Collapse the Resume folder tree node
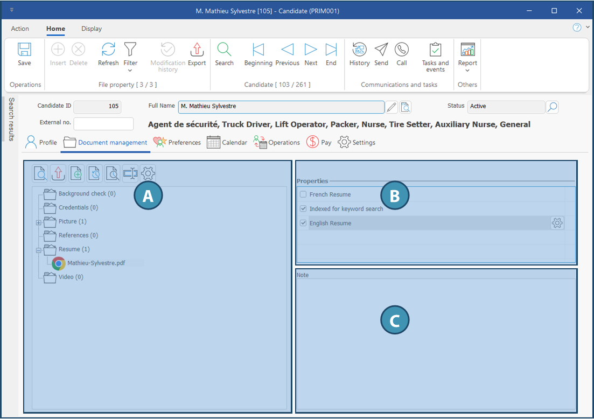The image size is (594, 419). [x=39, y=250]
